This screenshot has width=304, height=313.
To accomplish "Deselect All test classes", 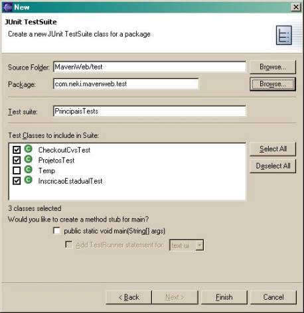I will 273,166.
